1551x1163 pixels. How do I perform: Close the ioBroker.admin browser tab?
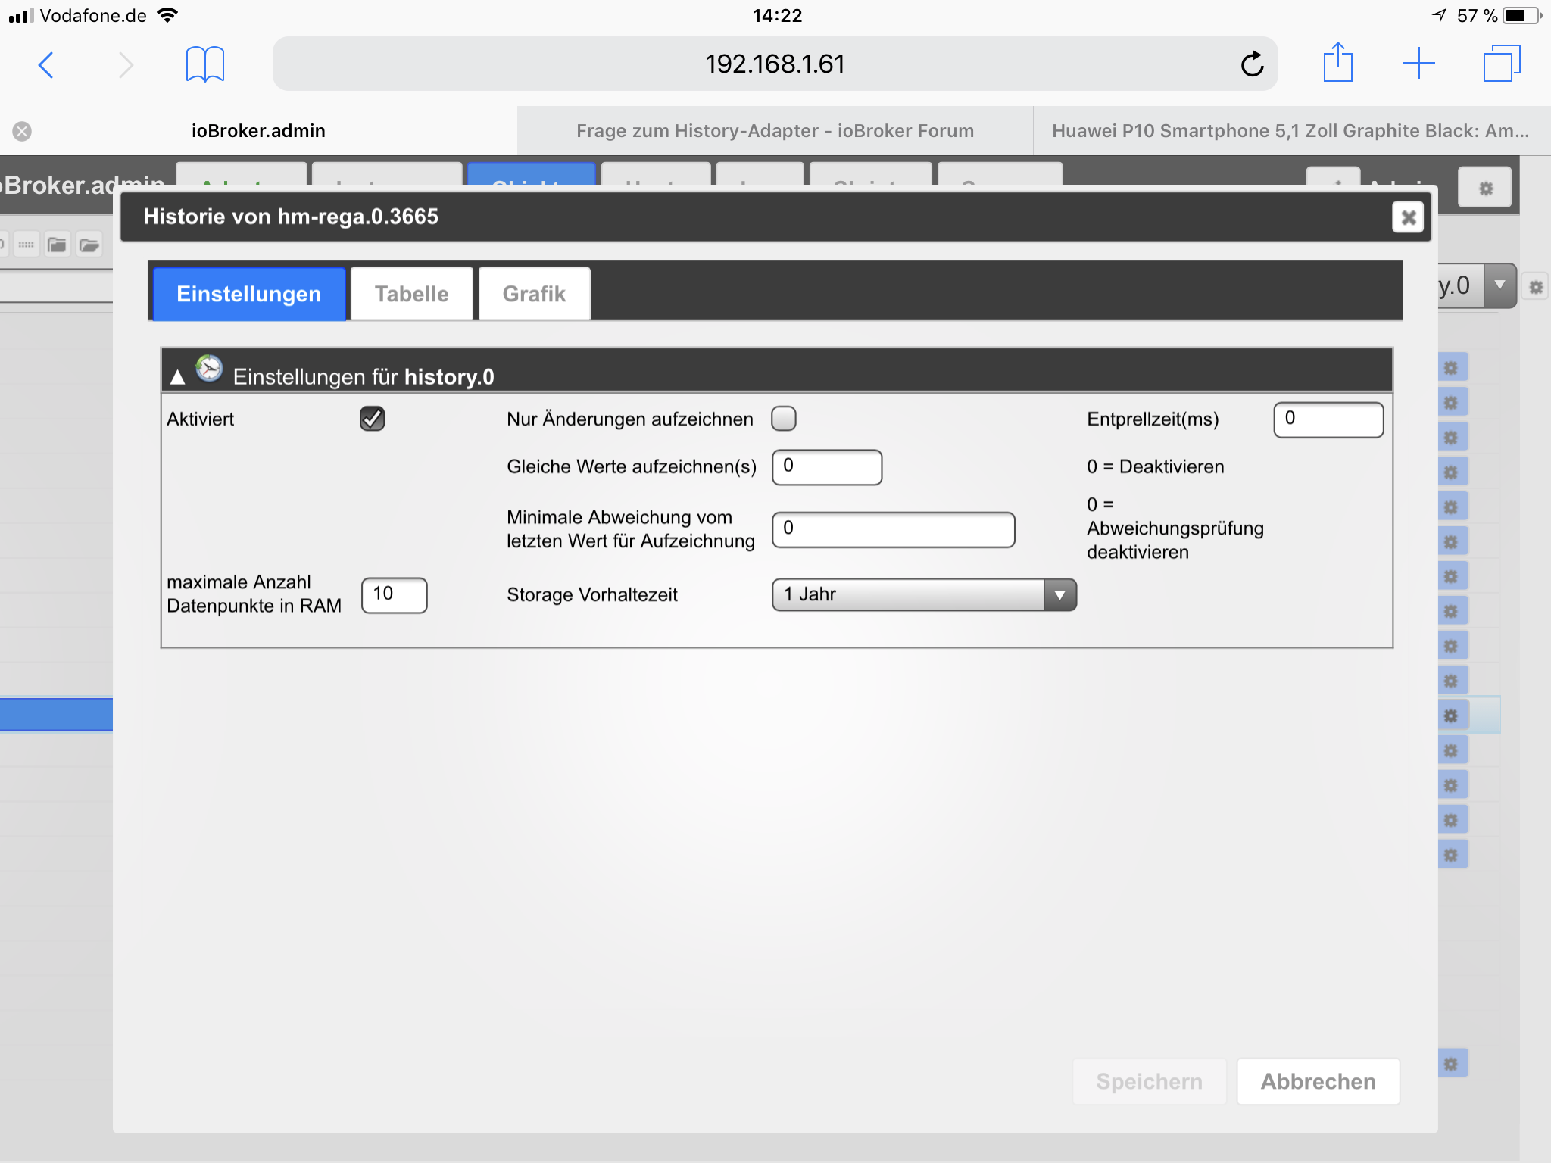pos(22,131)
